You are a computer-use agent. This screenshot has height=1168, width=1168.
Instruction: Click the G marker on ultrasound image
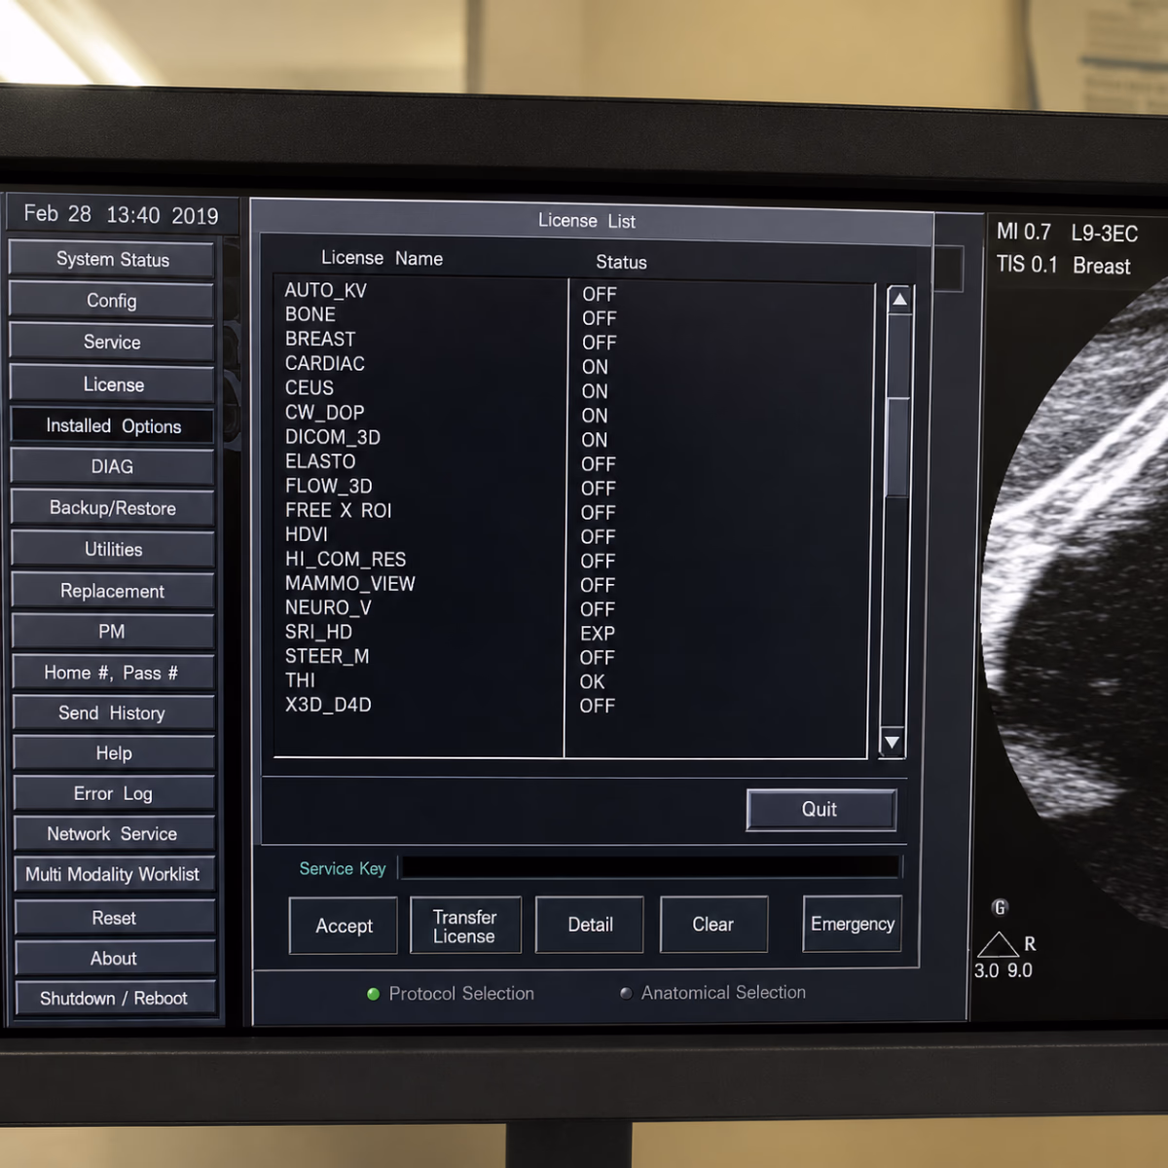point(999,907)
